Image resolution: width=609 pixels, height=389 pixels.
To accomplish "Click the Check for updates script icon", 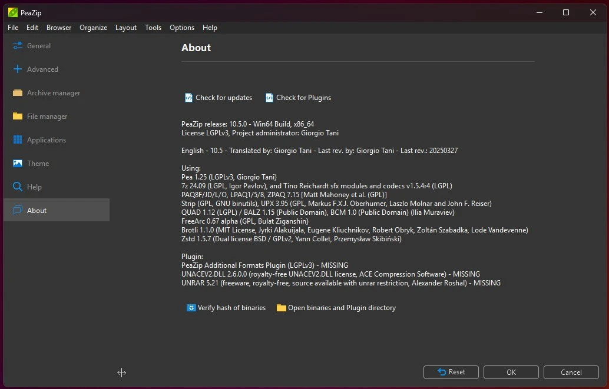I will point(188,98).
